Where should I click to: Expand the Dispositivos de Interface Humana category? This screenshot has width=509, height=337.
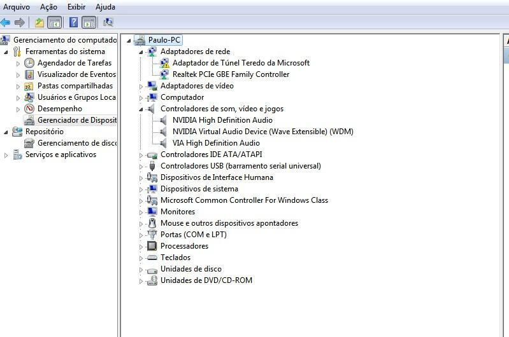[x=141, y=178]
